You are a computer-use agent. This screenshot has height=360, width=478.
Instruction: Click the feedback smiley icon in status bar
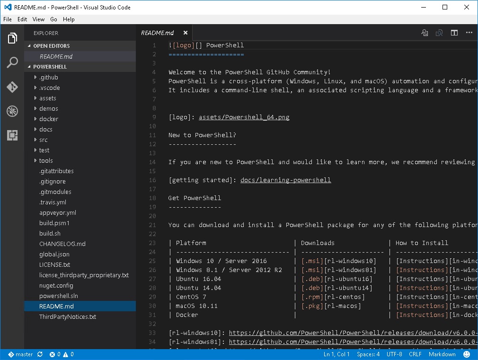[x=467, y=354]
